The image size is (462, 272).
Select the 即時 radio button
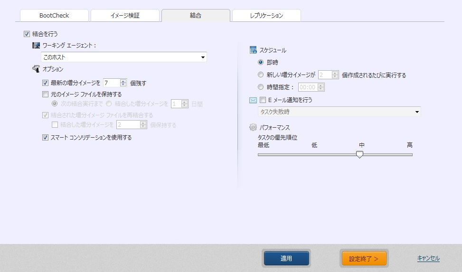pyautogui.click(x=261, y=63)
